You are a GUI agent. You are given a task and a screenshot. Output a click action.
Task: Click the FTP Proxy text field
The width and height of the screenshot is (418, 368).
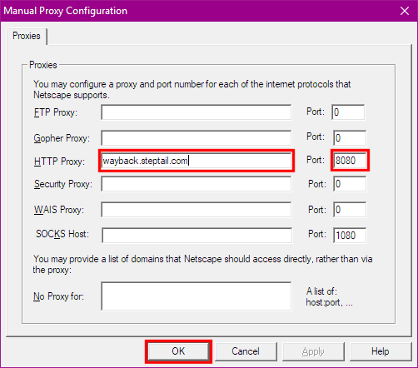[197, 112]
